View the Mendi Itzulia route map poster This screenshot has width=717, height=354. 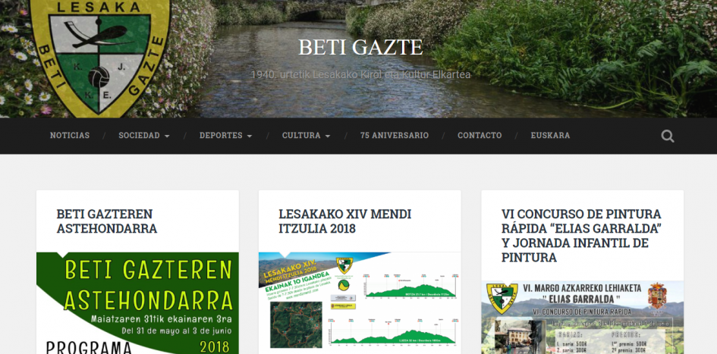pyautogui.click(x=360, y=303)
